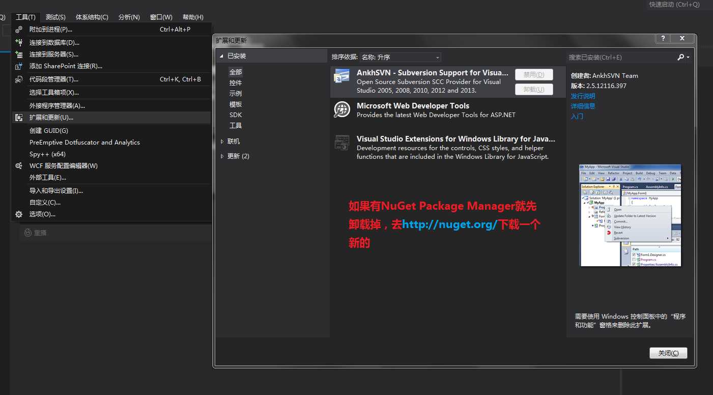The height and width of the screenshot is (395, 713).
Task: Open the search options dropdown arrow
Action: [x=688, y=58]
